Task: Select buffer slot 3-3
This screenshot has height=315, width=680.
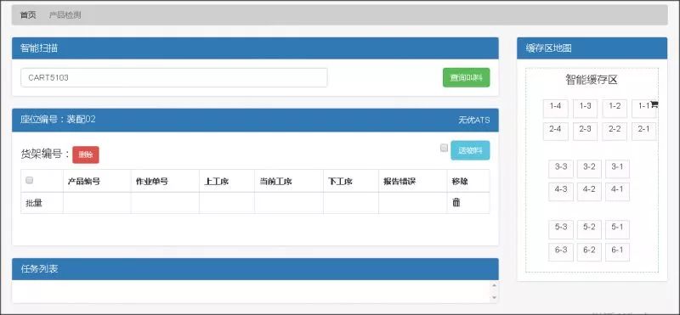Action: [x=561, y=169]
